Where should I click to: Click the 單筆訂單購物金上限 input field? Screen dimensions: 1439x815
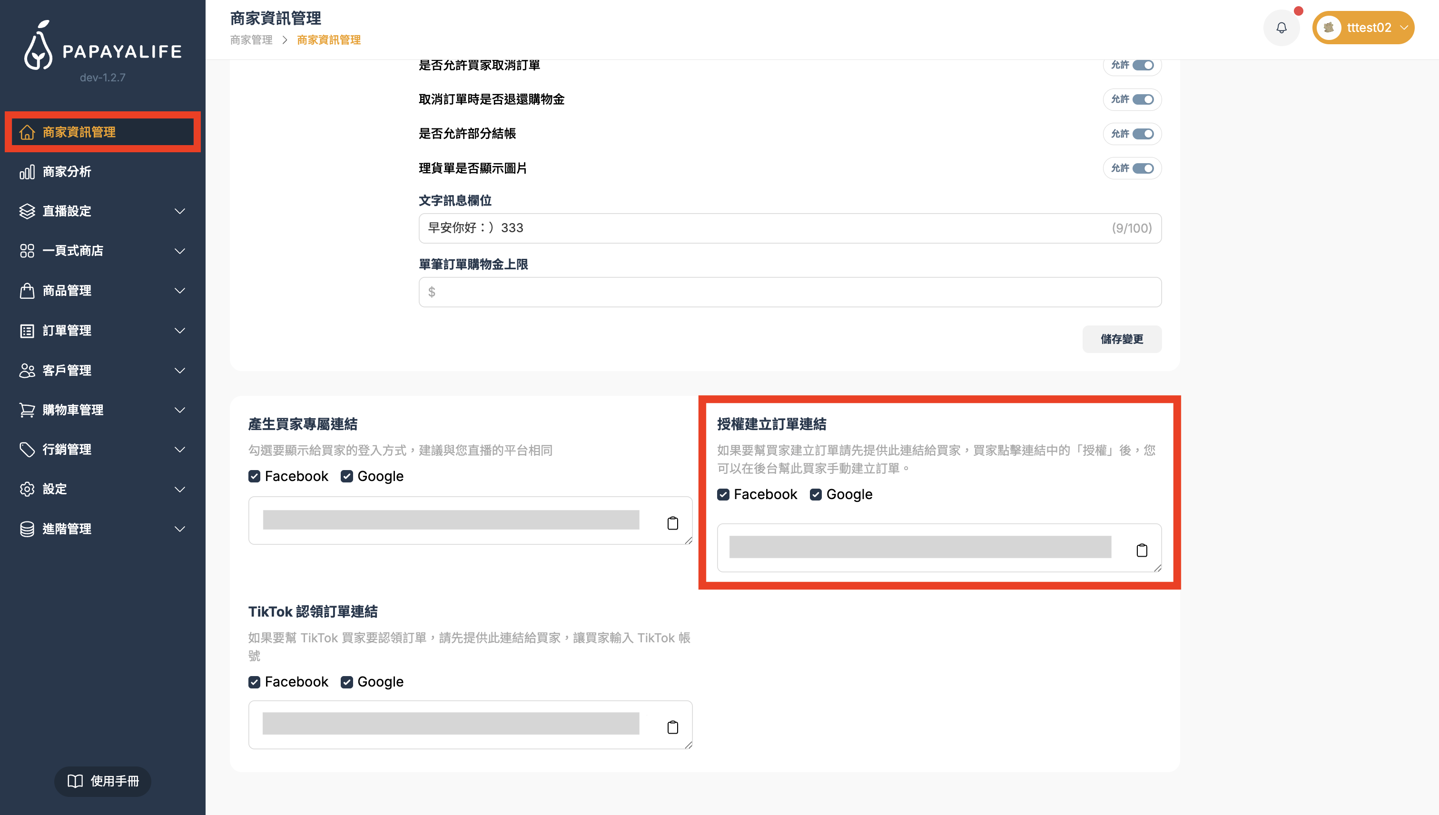[790, 292]
